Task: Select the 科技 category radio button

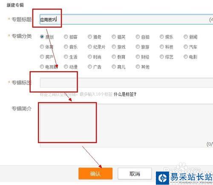Action: (162, 46)
